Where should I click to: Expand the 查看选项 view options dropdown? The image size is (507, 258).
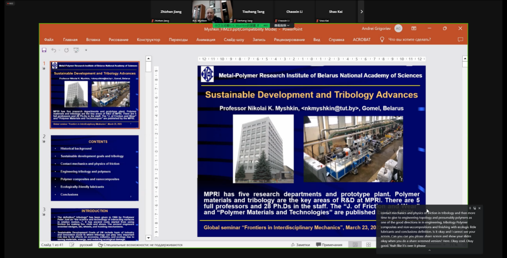[282, 25]
